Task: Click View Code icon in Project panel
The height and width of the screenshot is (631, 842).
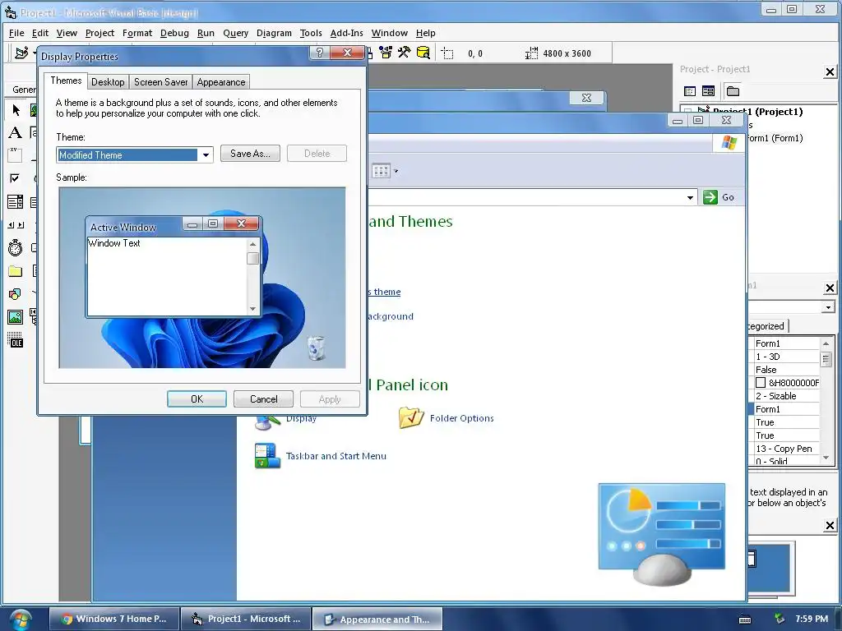Action: [x=690, y=91]
